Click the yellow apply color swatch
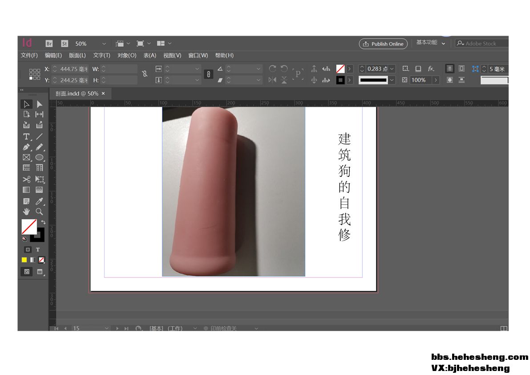 coord(24,260)
